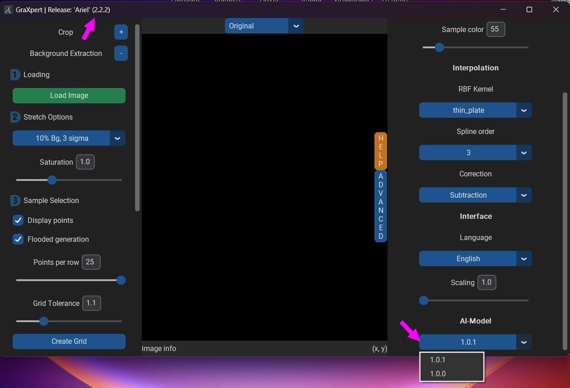Select AI model 1.0.1 from the list

pyautogui.click(x=452, y=360)
